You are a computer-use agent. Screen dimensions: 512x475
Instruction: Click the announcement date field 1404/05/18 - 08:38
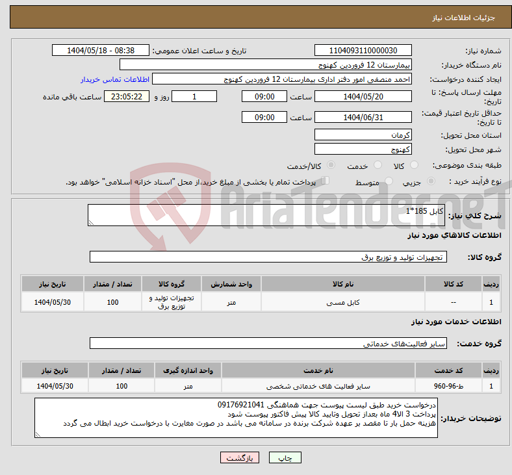pos(101,51)
